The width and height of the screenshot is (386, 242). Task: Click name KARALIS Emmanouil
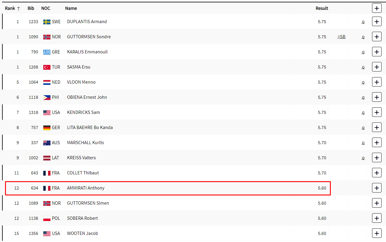[87, 52]
